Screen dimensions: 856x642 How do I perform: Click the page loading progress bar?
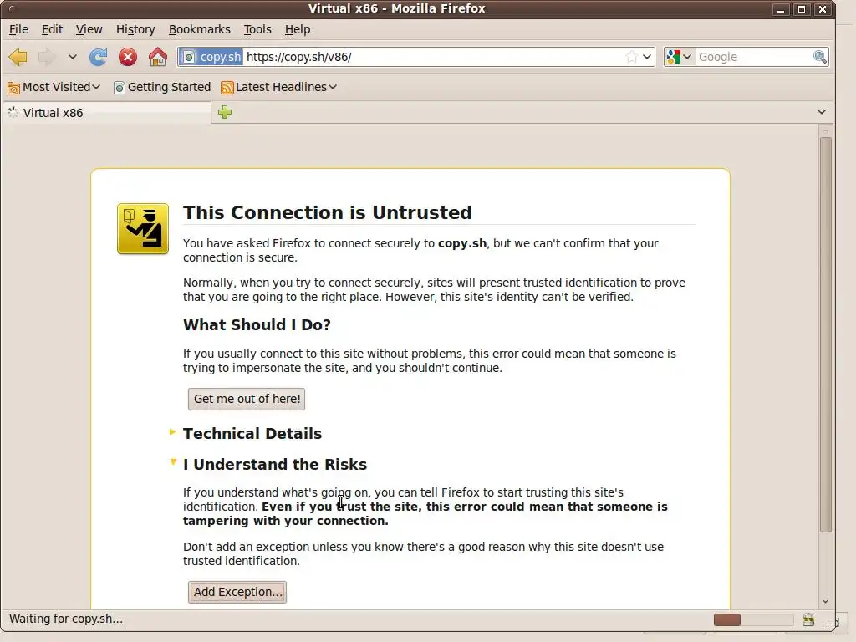[x=753, y=619]
